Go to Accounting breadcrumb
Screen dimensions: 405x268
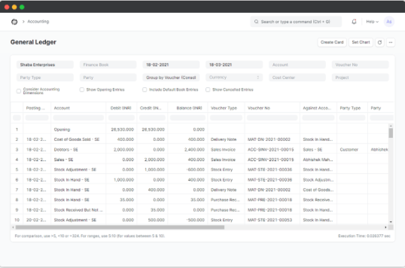tap(39, 22)
